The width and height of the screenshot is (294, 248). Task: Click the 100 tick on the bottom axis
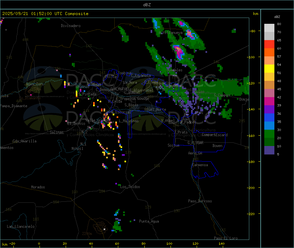[x=169, y=243]
